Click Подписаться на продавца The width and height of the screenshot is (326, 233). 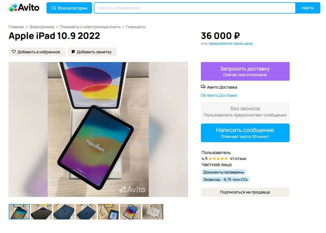pyautogui.click(x=245, y=192)
